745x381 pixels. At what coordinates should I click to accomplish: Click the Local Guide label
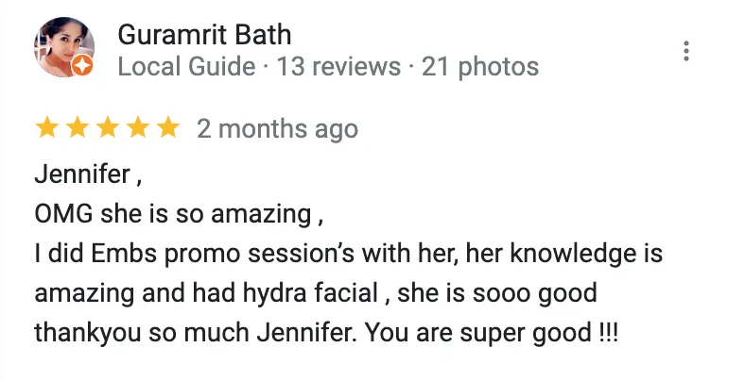pyautogui.click(x=187, y=66)
